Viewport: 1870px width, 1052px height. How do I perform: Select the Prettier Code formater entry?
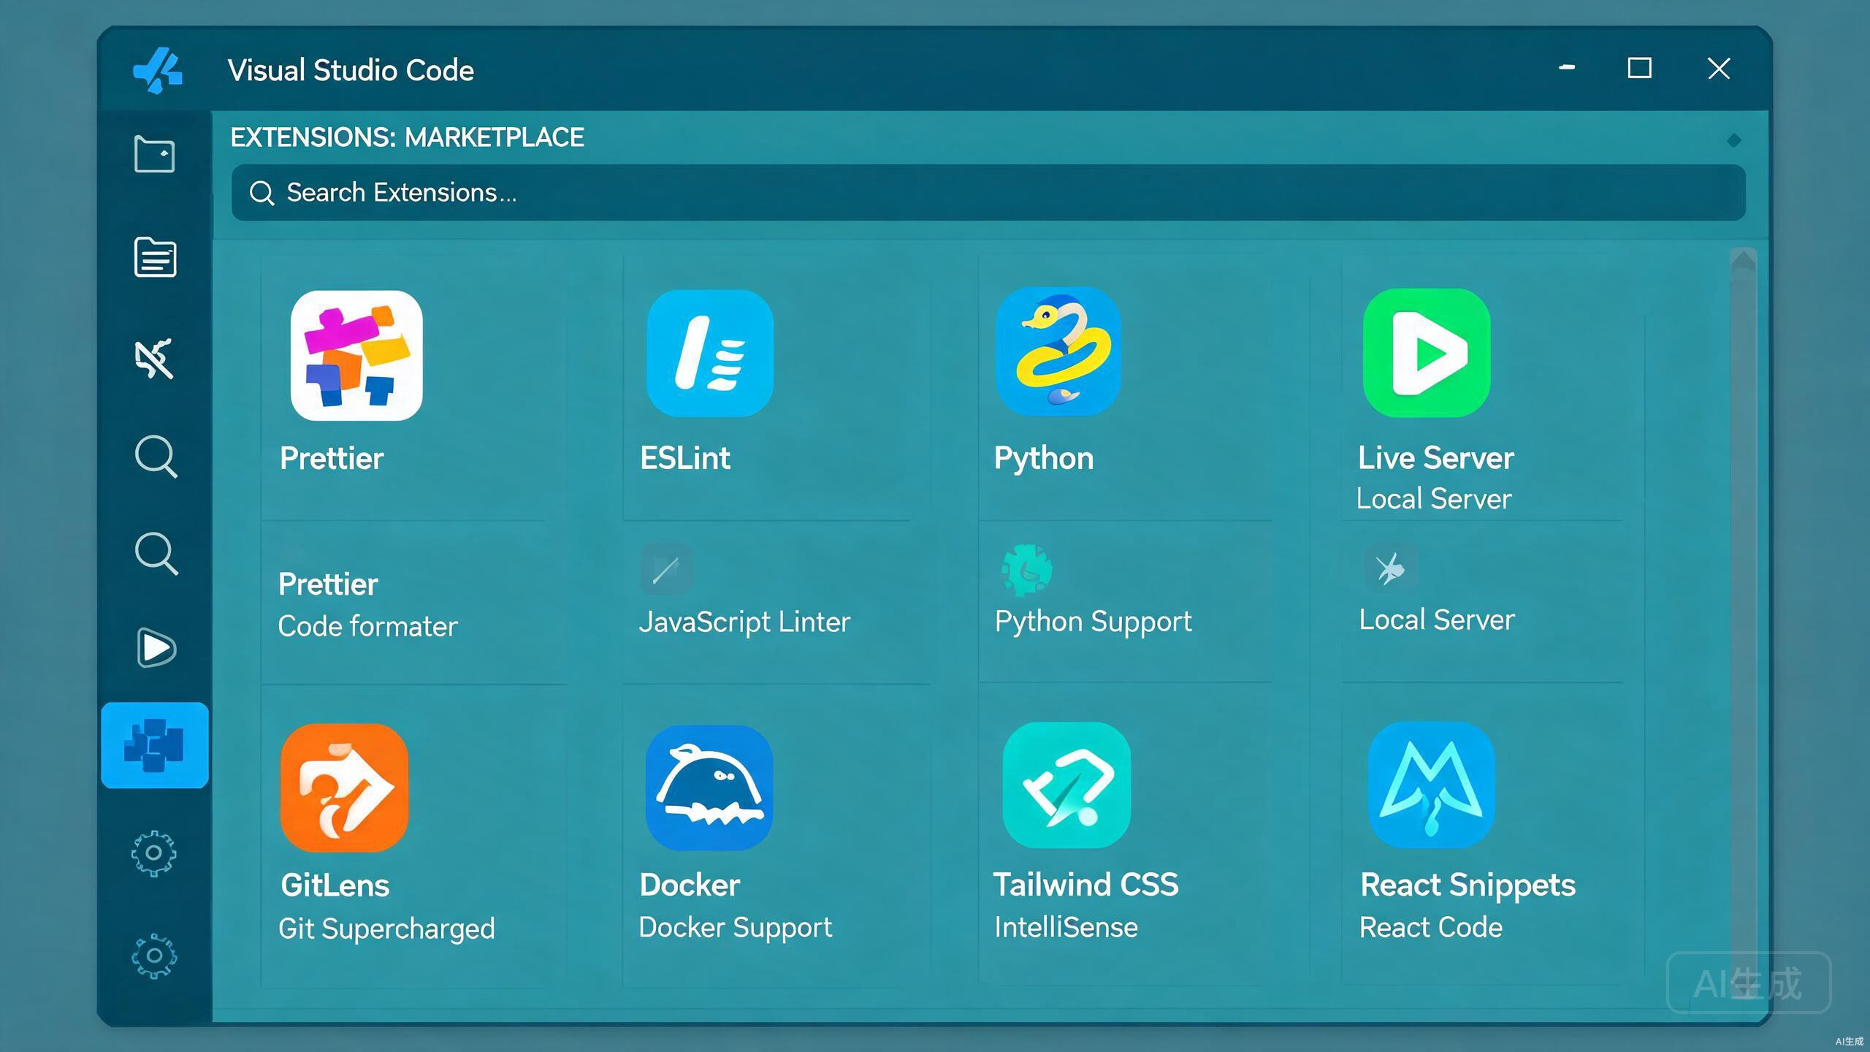pos(367,605)
